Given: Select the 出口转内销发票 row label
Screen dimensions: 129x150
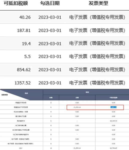Looking at the screenshot, I should pos(21,125).
